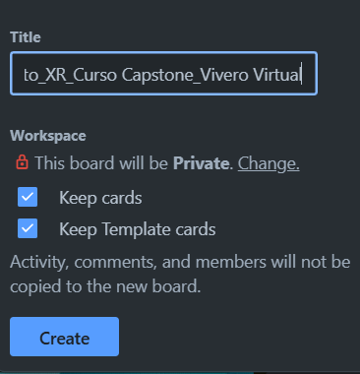Screen dimensions: 360x374
Task: Click the copied to the new board text
Action: tap(105, 286)
